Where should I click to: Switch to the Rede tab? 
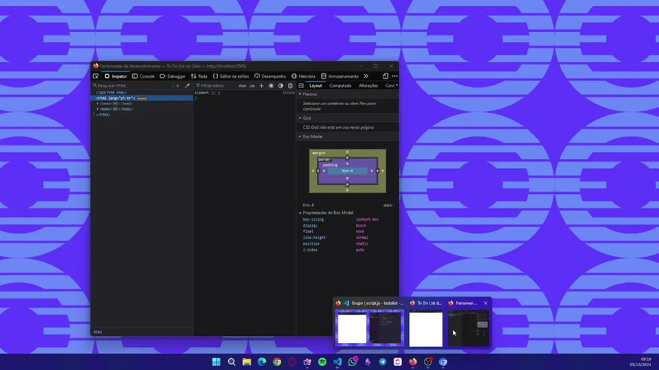pos(199,76)
